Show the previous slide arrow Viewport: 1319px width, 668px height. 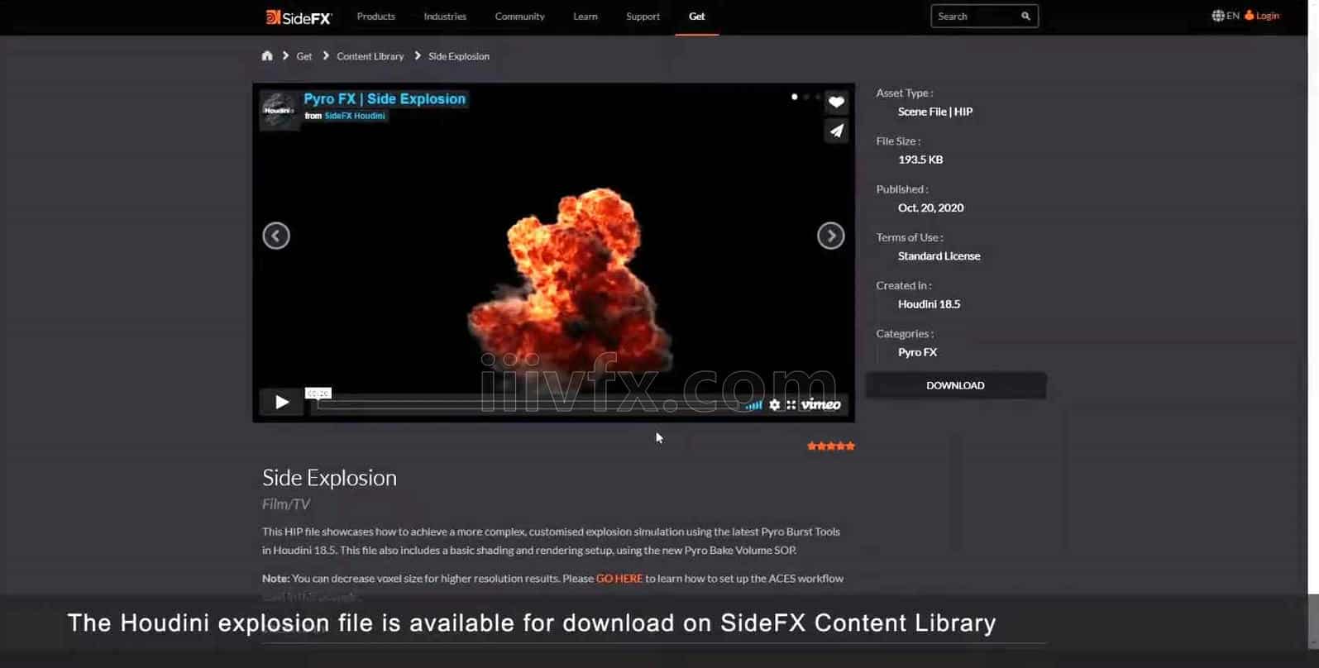coord(276,236)
